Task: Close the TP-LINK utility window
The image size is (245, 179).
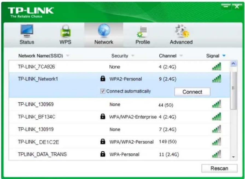Action: click(237, 7)
